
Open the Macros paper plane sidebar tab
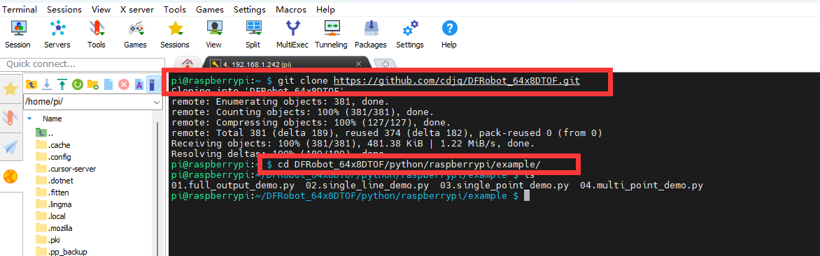[x=10, y=148]
